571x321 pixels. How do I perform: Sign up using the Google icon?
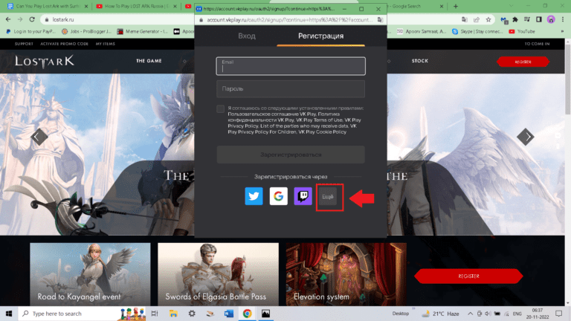(279, 197)
